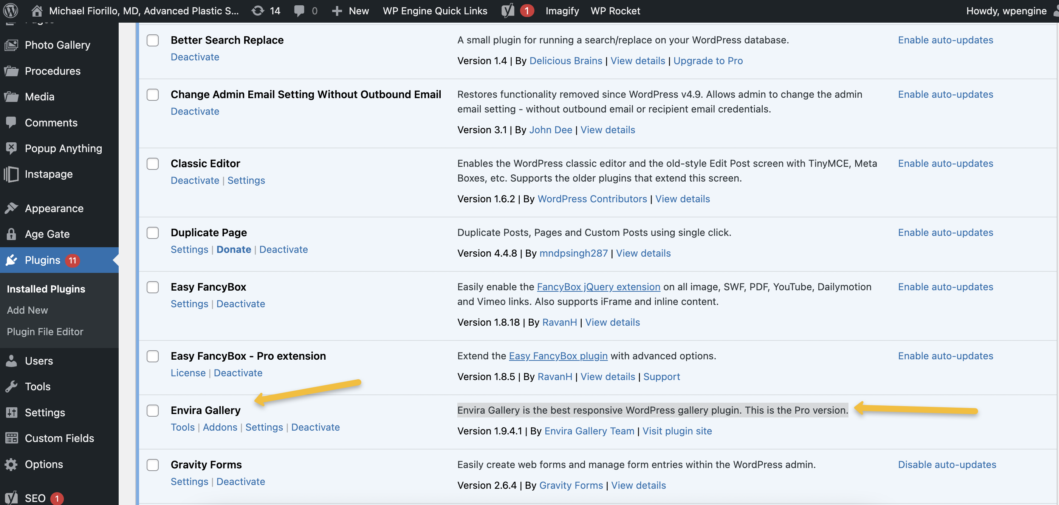
Task: Open the site home icon
Action: (37, 11)
